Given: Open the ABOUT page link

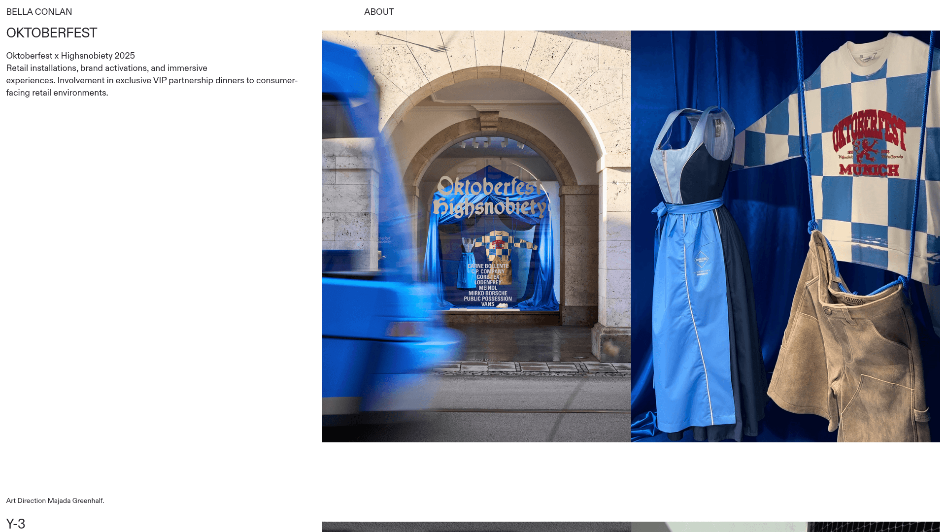Looking at the screenshot, I should coord(379,12).
